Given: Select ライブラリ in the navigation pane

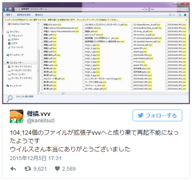Looking at the screenshot, I should (13, 32).
